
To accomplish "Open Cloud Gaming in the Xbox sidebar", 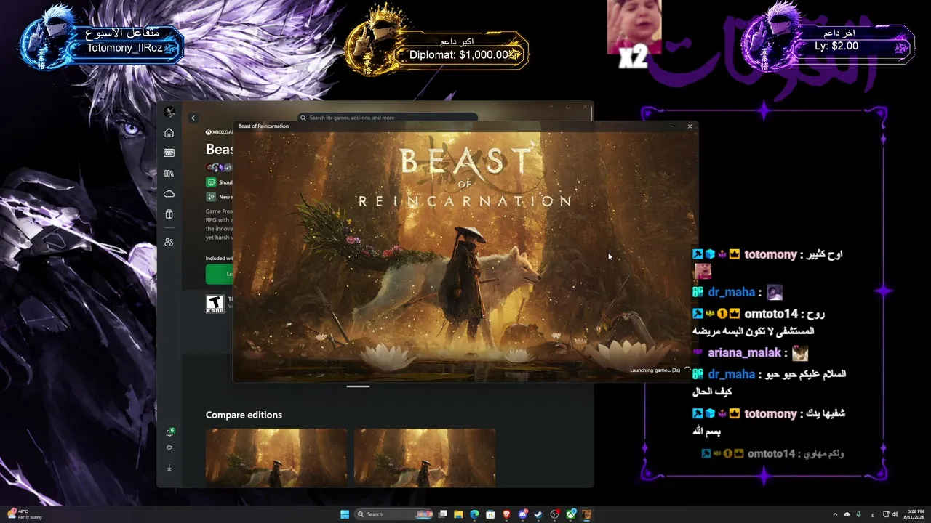I will point(169,194).
